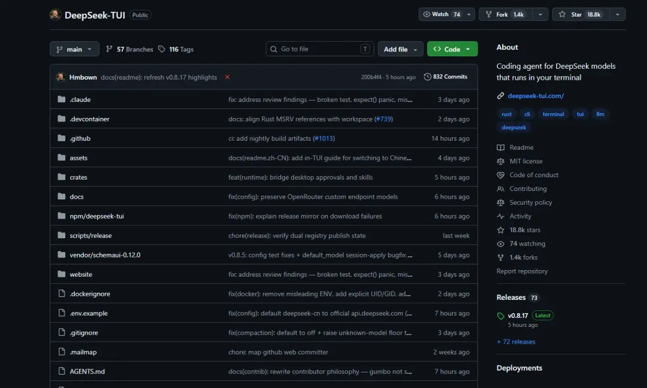Click the book icon beside Readme
647x388 pixels.
500,147
